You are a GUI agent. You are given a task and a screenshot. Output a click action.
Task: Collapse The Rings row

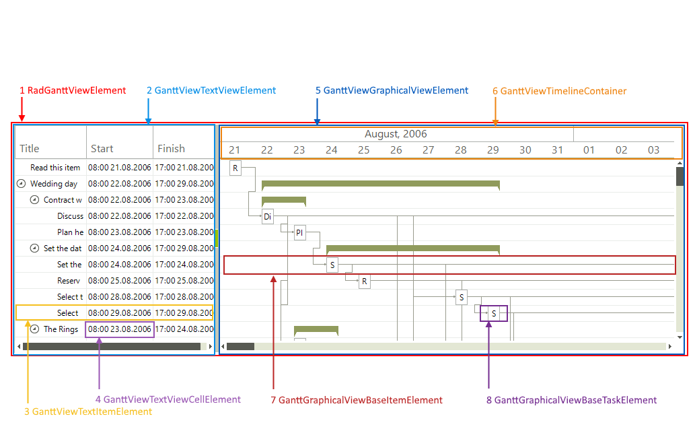[33, 329]
